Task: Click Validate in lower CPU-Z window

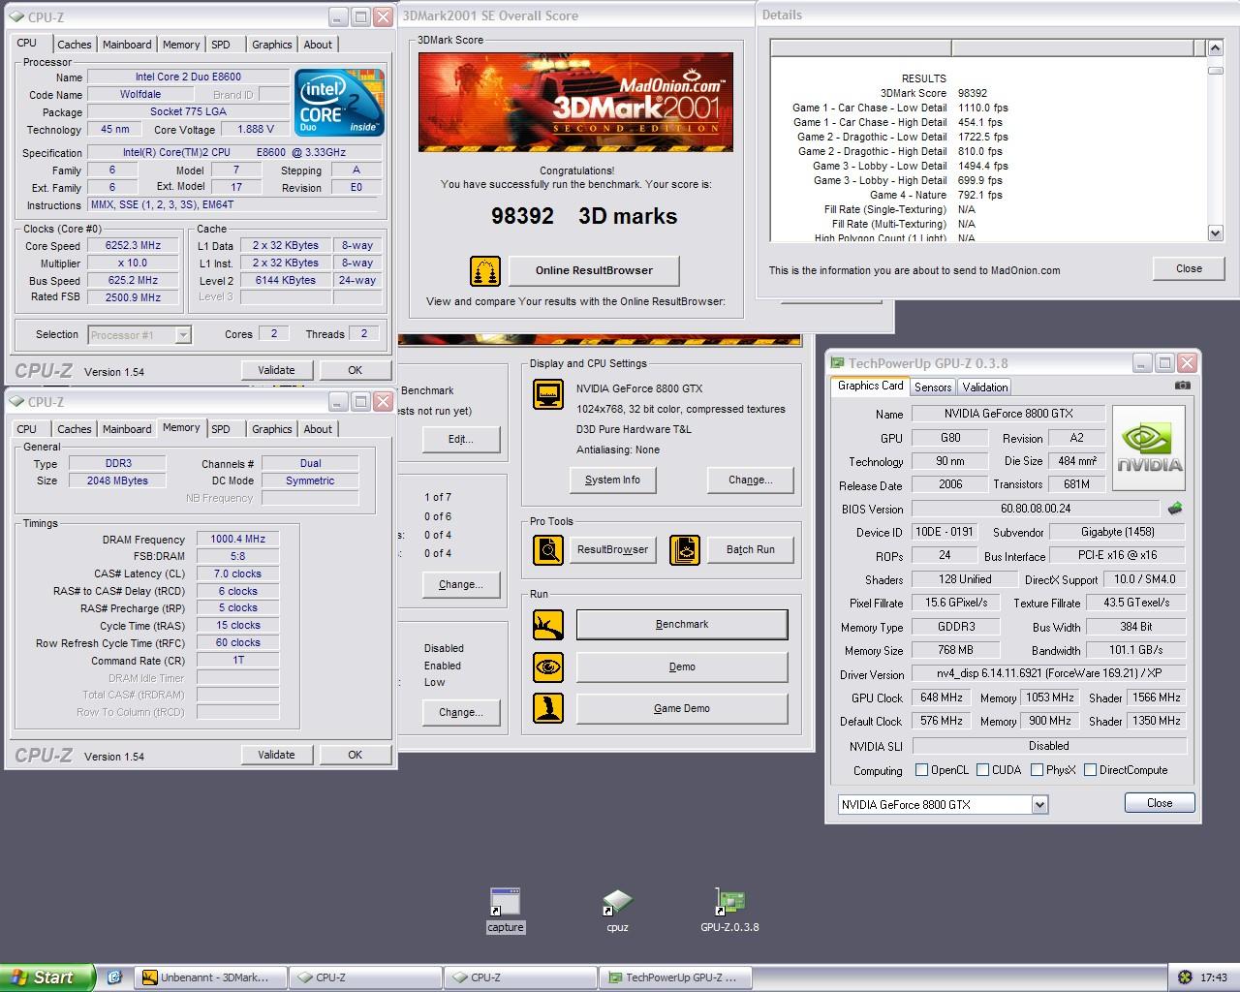Action: 276,755
